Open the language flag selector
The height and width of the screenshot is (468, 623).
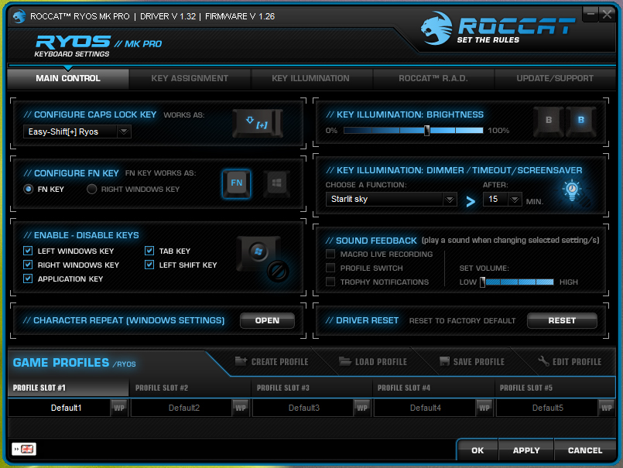(24, 449)
